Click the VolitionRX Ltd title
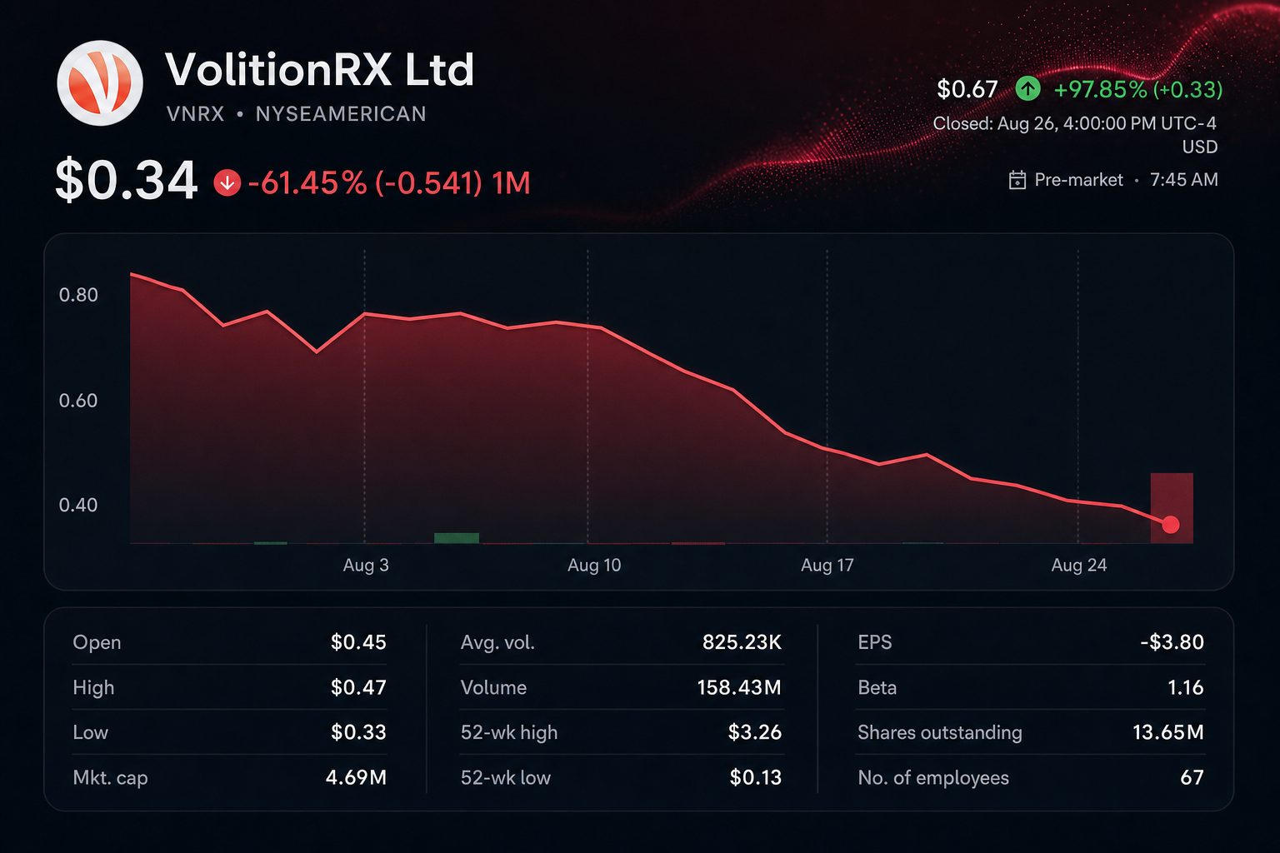Screen dimensions: 1280x853 (320, 70)
